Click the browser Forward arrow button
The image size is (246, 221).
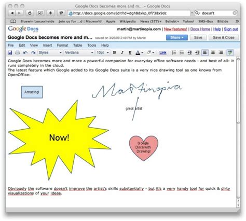point(19,13)
